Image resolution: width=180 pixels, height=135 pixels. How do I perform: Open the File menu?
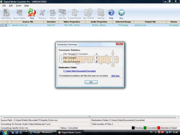pyautogui.click(x=4, y=6)
